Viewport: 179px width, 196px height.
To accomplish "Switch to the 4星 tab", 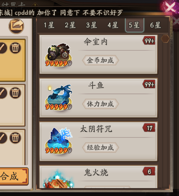I will coord(113,25).
